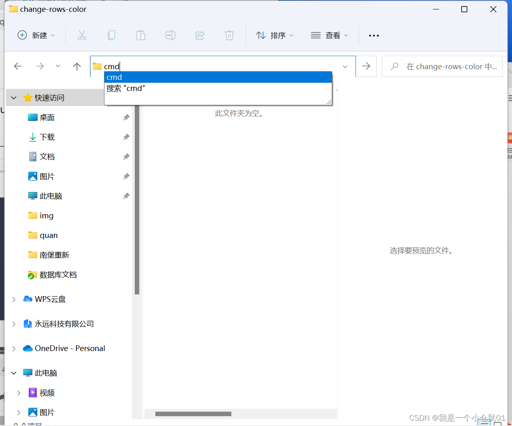Collapse the 快速访问 section
The height and width of the screenshot is (426, 512).
[x=14, y=97]
